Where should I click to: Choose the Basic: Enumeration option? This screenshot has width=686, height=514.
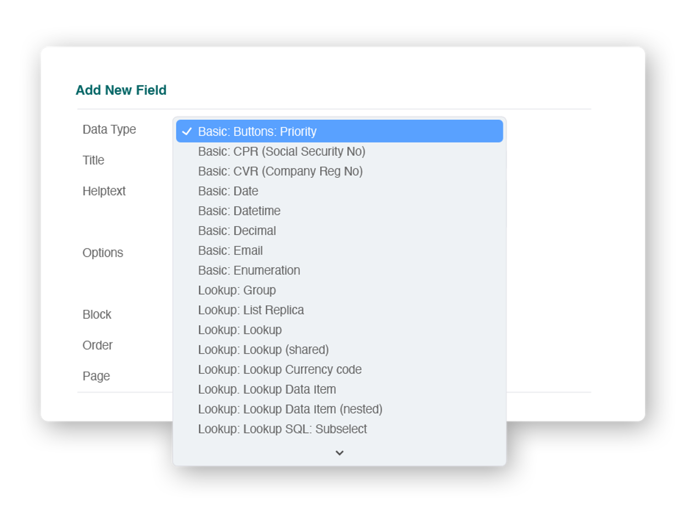(x=249, y=270)
